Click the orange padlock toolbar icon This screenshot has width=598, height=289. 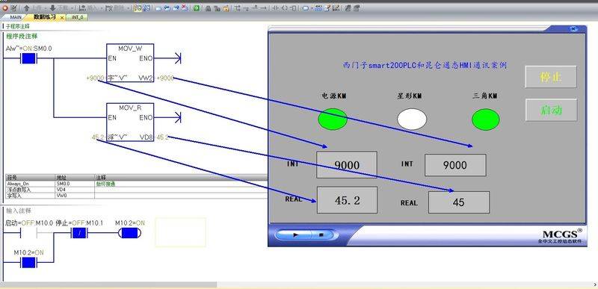click(x=226, y=7)
